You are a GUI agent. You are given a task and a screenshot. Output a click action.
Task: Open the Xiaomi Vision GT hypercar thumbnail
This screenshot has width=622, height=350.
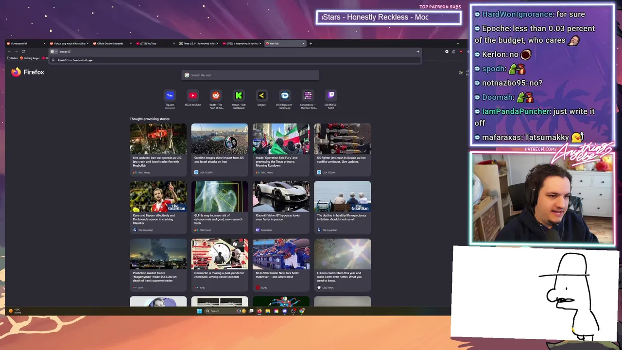coord(281,196)
